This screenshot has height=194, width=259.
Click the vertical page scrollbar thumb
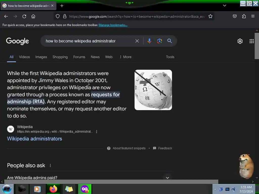click(257, 46)
